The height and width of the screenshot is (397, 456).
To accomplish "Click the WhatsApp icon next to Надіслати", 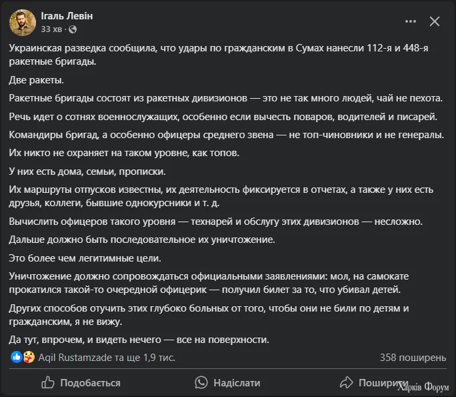I will point(201,382).
